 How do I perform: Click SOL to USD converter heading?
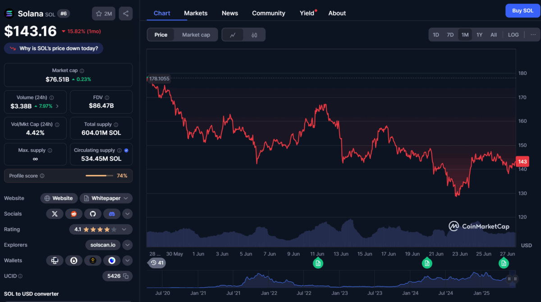coord(31,294)
